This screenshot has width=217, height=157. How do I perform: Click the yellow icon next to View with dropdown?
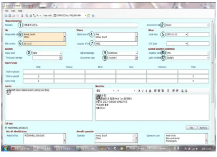(x=89, y=15)
